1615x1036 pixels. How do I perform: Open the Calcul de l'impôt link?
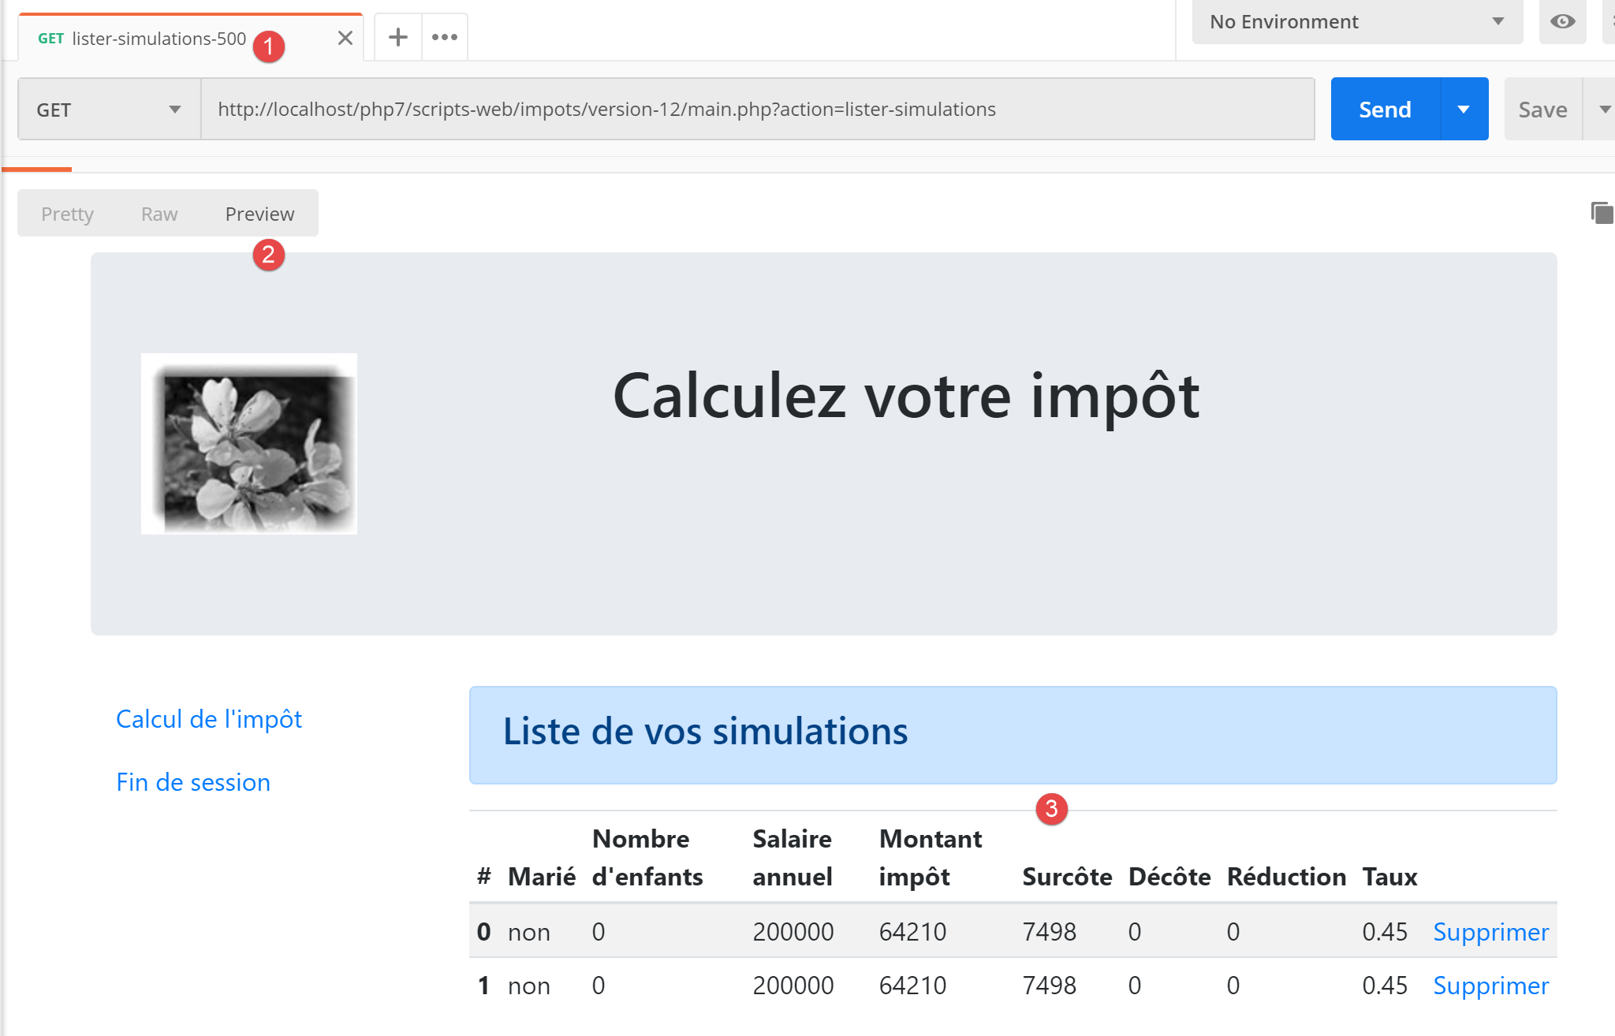(209, 719)
